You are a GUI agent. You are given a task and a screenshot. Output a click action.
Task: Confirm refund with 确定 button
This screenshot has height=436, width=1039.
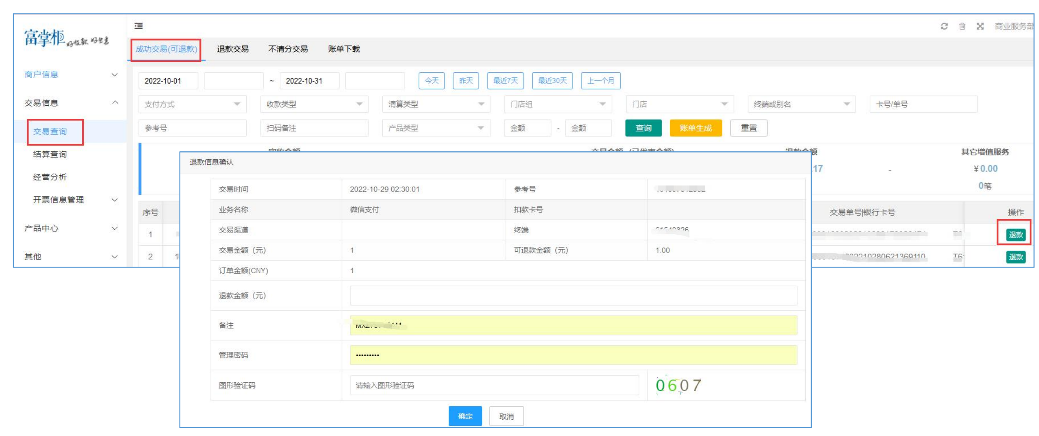(465, 416)
